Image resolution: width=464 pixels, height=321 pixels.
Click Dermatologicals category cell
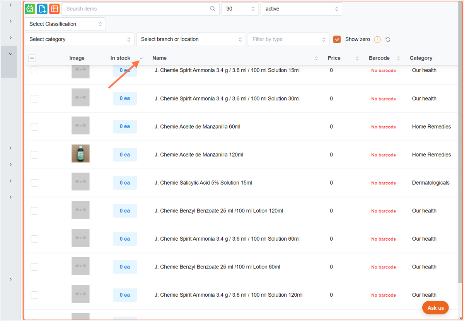pyautogui.click(x=431, y=183)
